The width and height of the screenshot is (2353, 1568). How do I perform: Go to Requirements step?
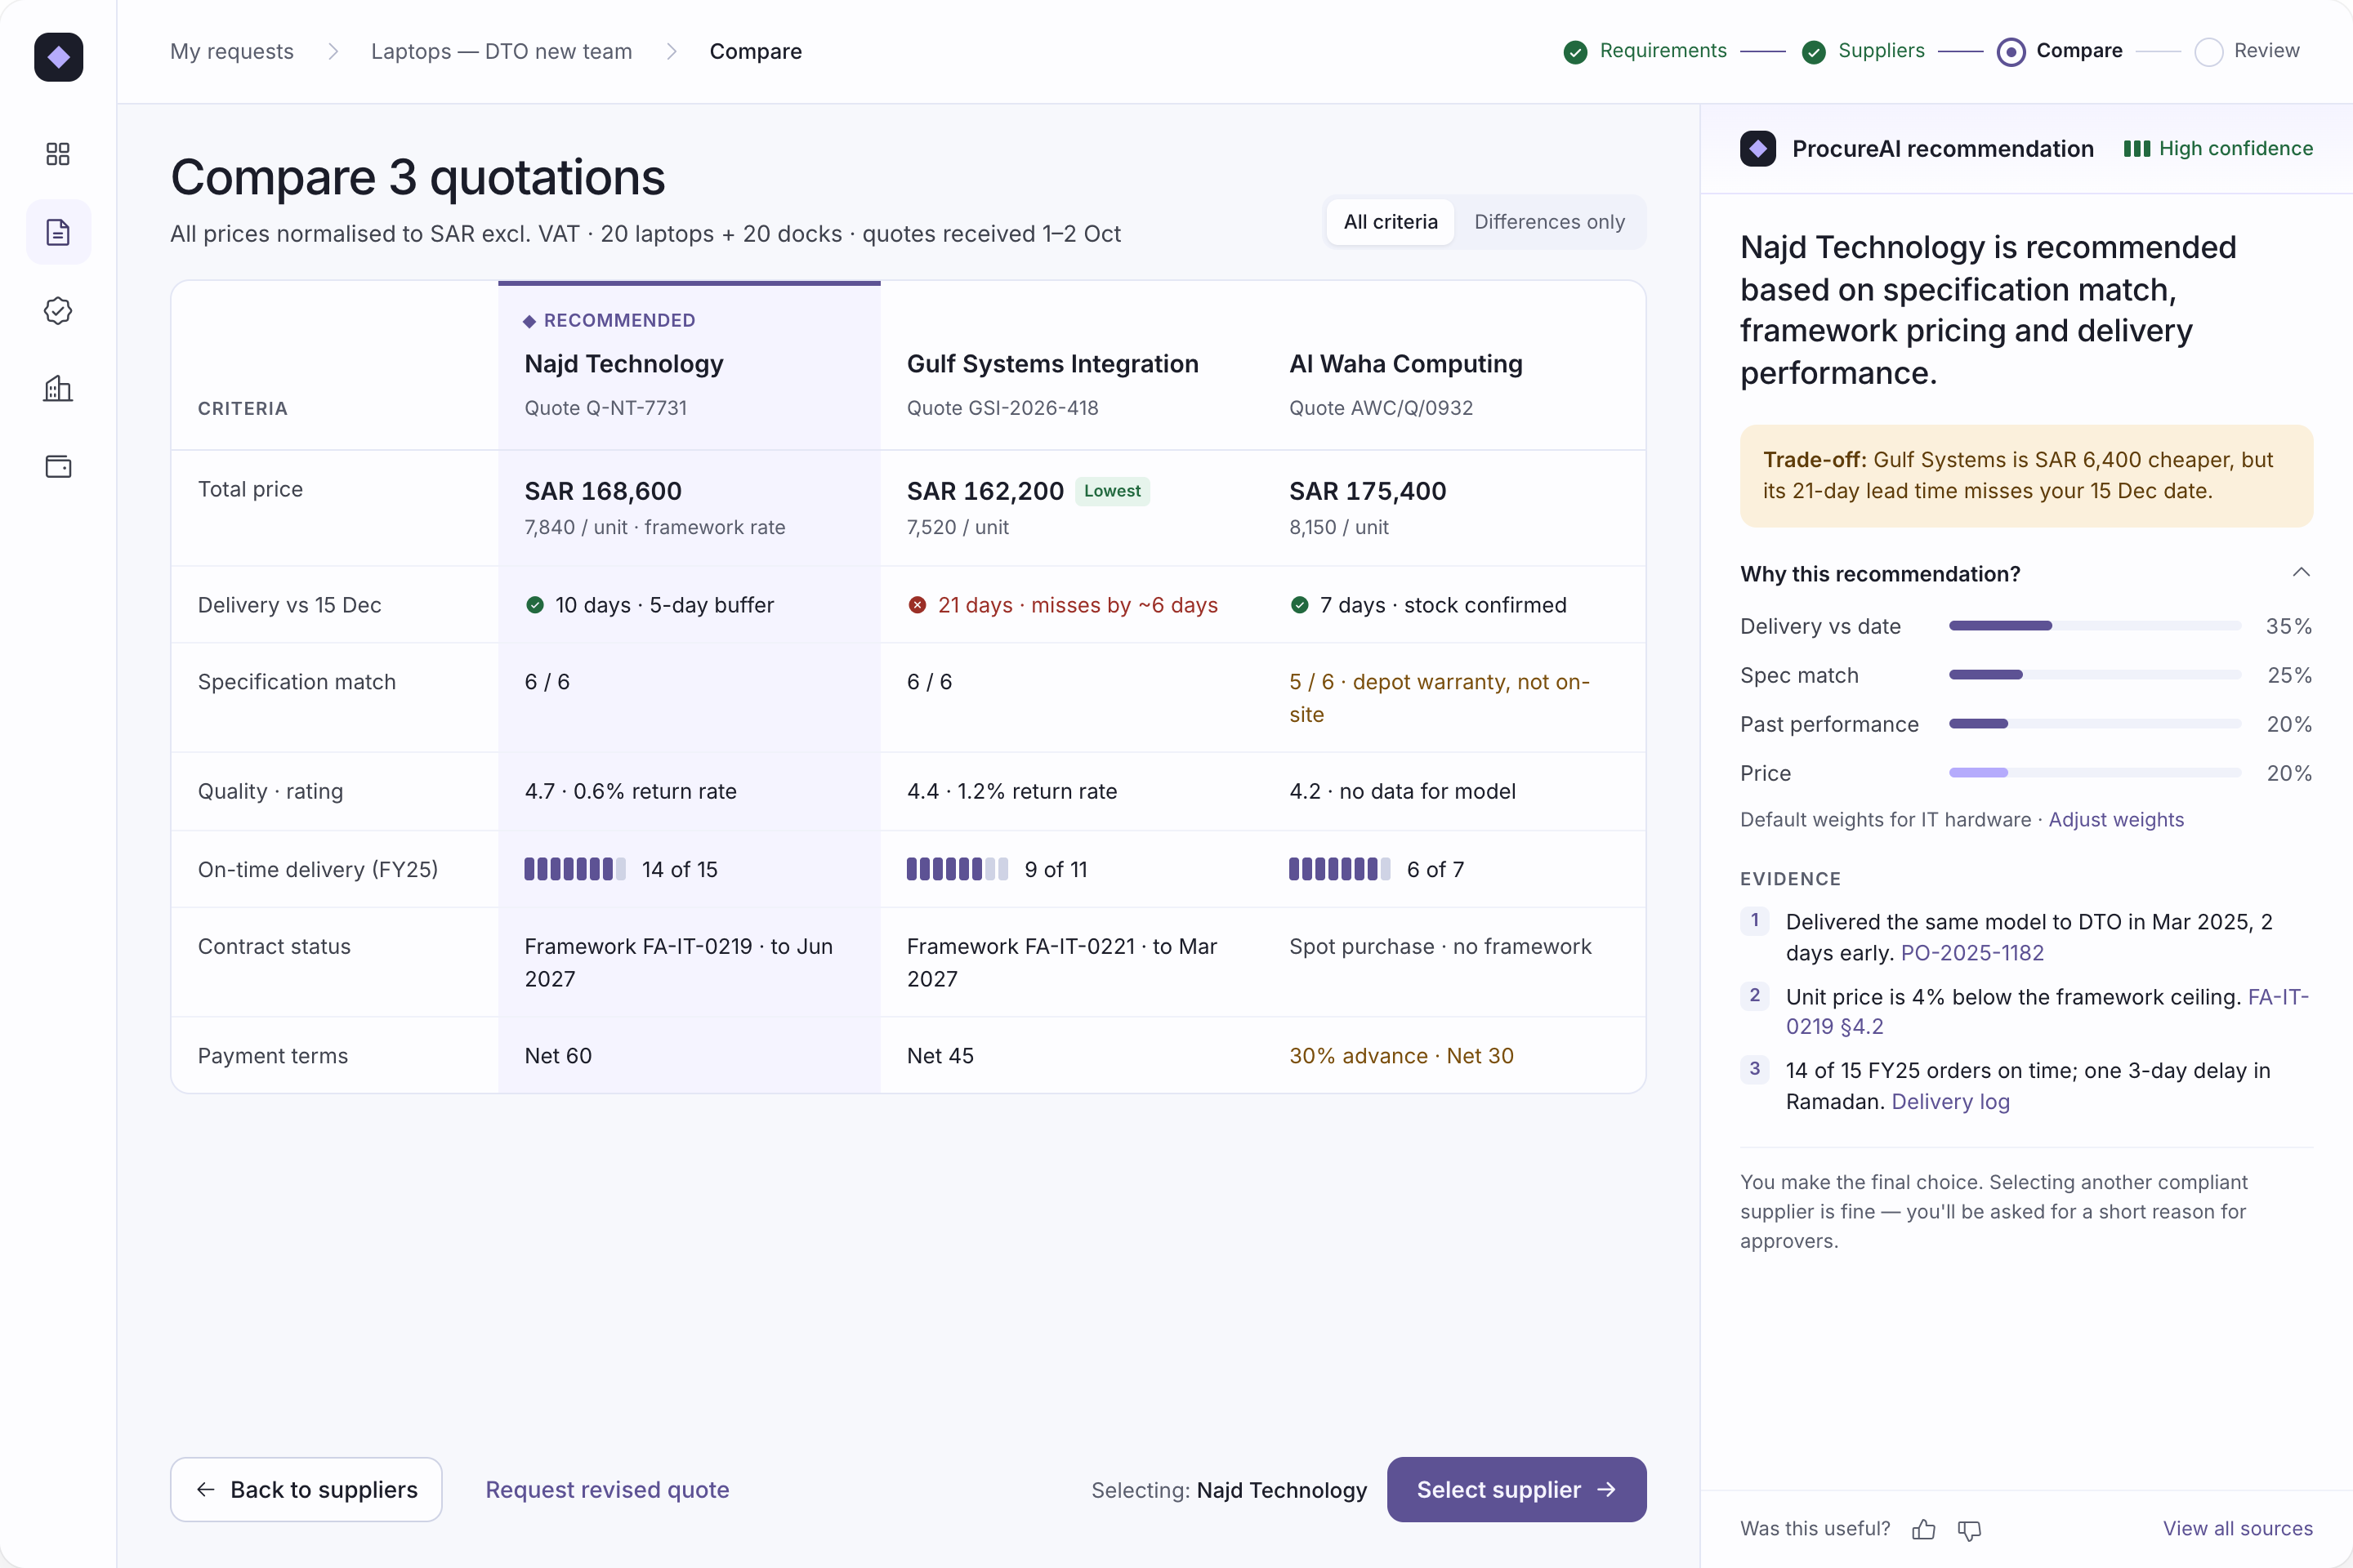1663,51
